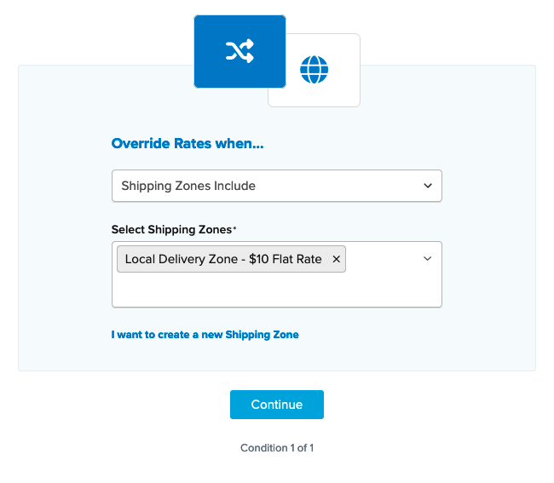Click the Override Rates when... heading
Screen dimensions: 554x483
[188, 144]
